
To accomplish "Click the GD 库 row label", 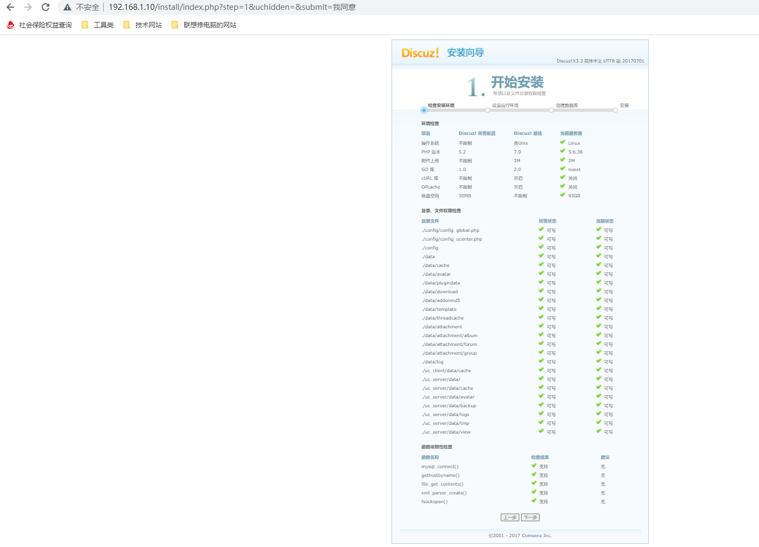I will [x=428, y=169].
